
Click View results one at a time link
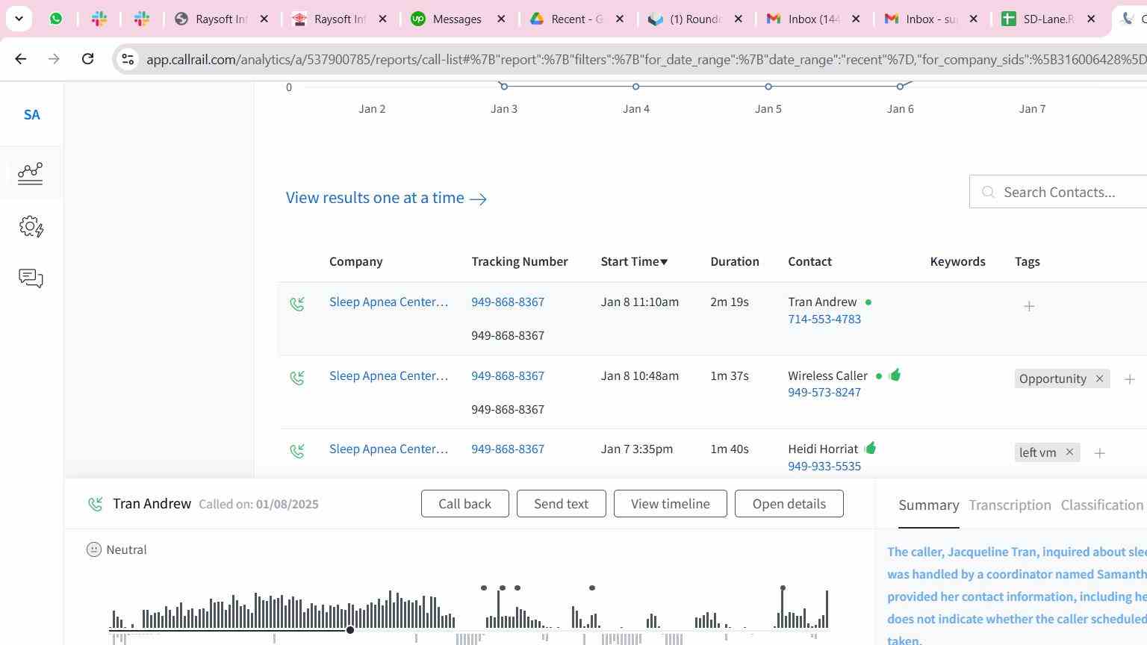coord(386,198)
